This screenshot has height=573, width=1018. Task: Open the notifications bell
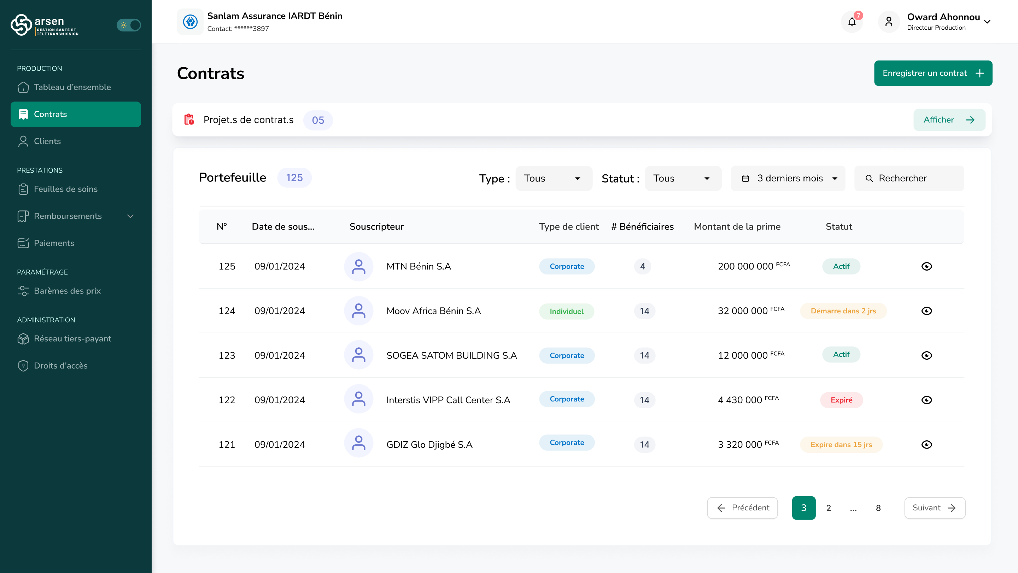[852, 22]
